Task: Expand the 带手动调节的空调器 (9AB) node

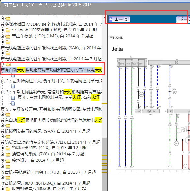Action: coord(2,30)
